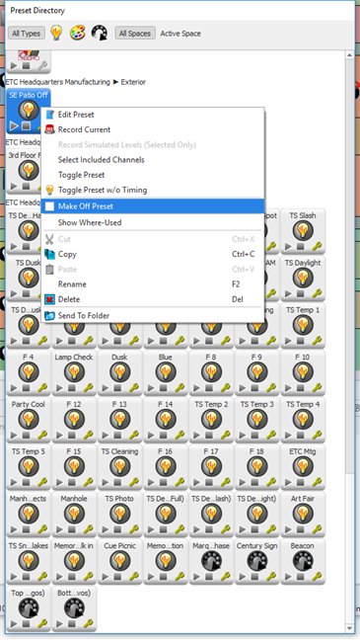Choose Select Included Channels menu entry
360x644 pixels.
pos(152,160)
